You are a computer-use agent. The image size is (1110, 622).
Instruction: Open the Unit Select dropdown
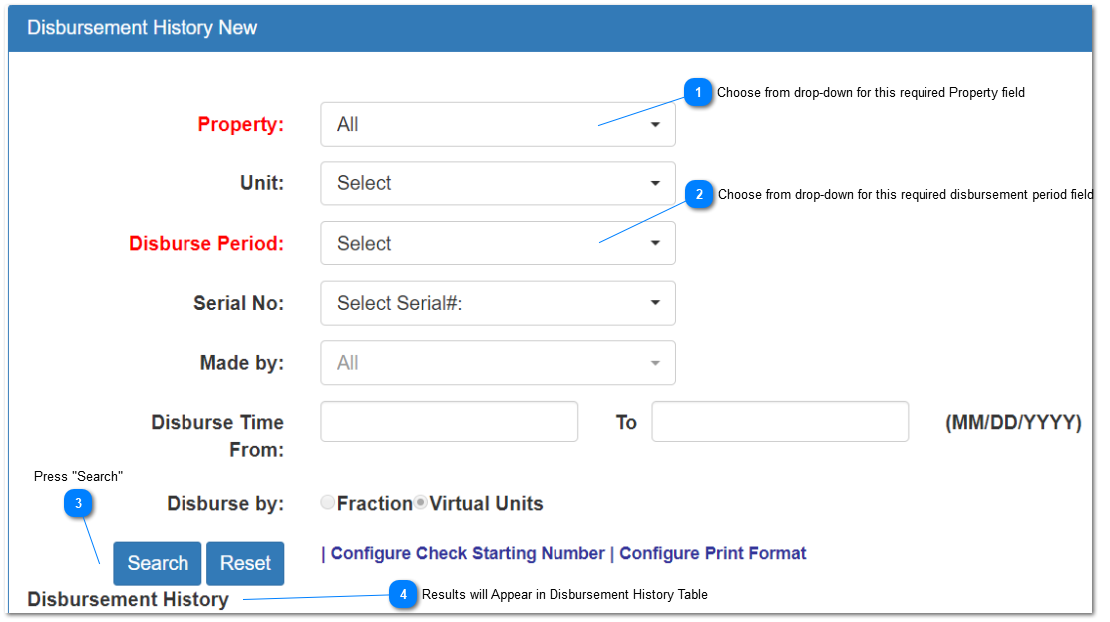coord(498,184)
